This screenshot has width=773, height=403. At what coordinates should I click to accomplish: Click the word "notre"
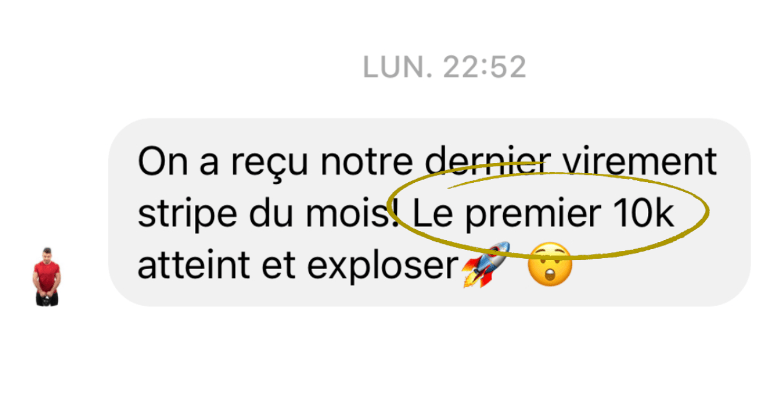click(x=367, y=162)
